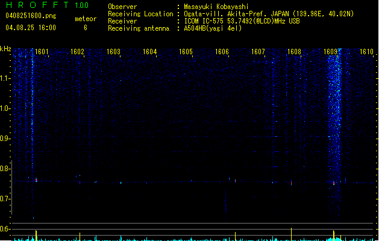Image resolution: width=379 pixels, height=241 pixels.
Task: Click the 0.6 kHz frequency axis label
Action: point(5,229)
